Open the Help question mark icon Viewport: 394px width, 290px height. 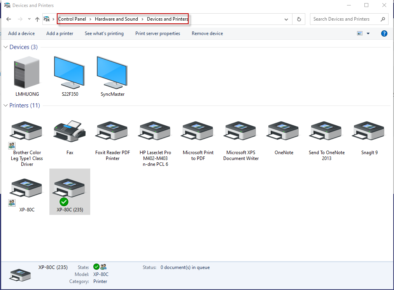pyautogui.click(x=384, y=33)
